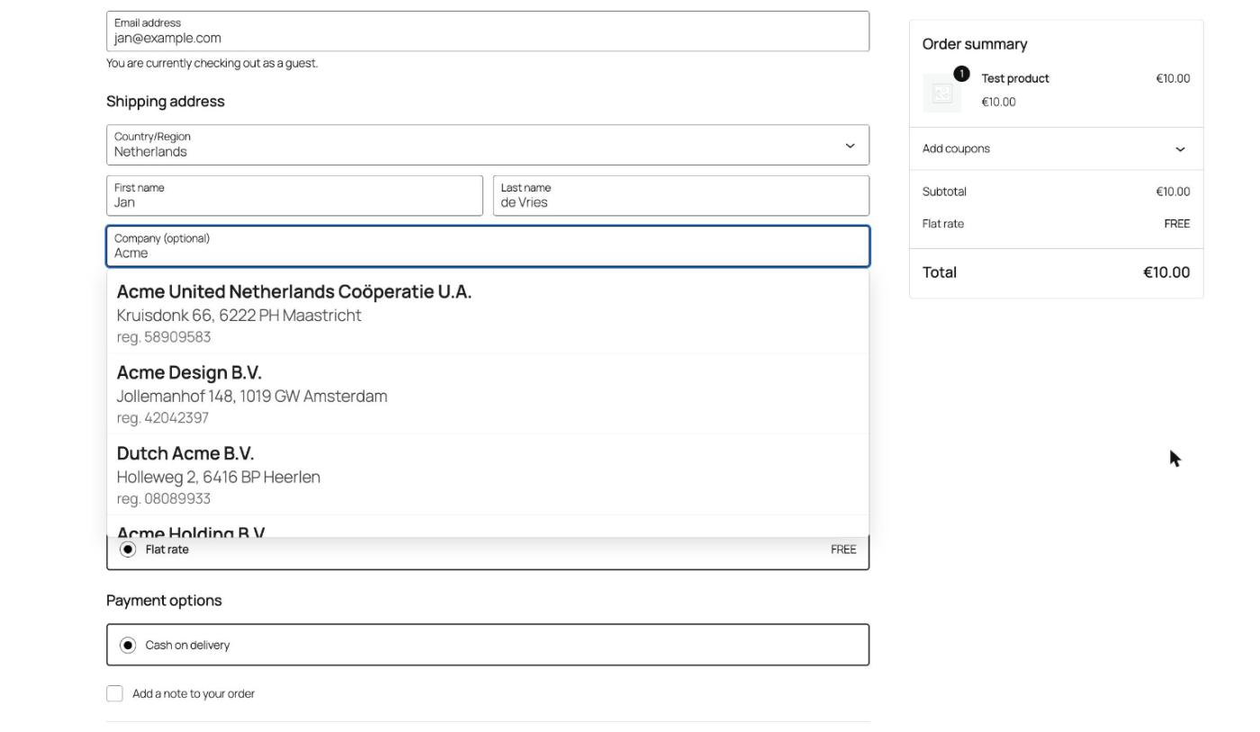Choose Acme United Netherlands Coöperatie U.A. suggestion
This screenshot has height=732, width=1260.
tap(488, 313)
